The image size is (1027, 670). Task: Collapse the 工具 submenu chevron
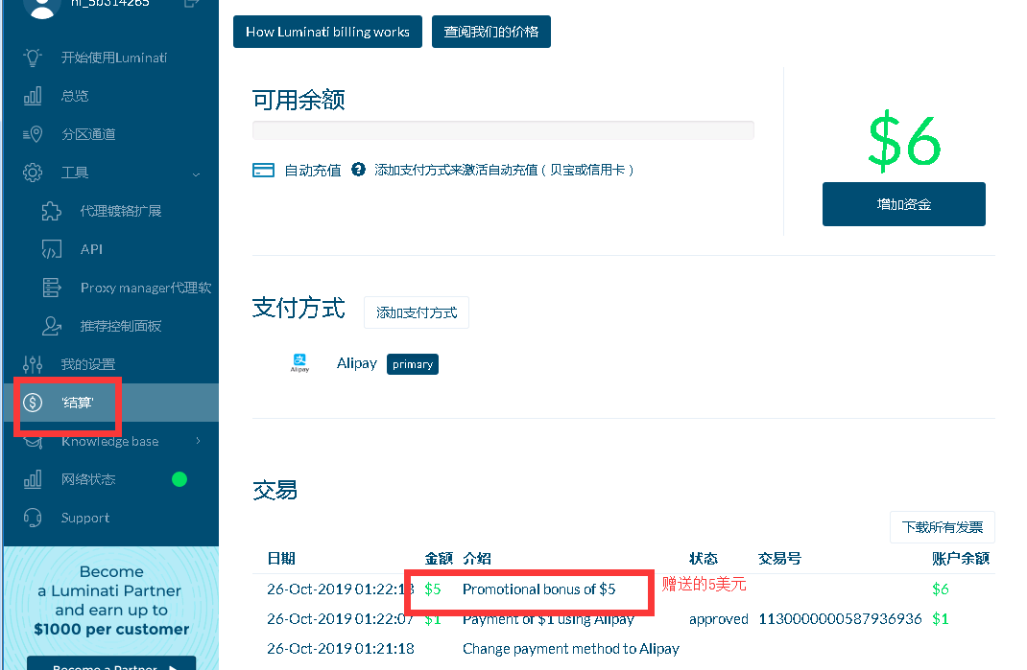click(196, 174)
